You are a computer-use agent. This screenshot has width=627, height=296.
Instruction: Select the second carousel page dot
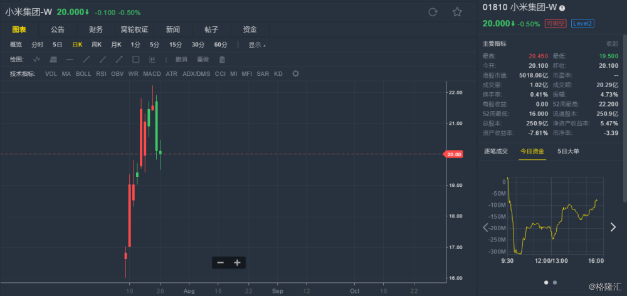555,282
